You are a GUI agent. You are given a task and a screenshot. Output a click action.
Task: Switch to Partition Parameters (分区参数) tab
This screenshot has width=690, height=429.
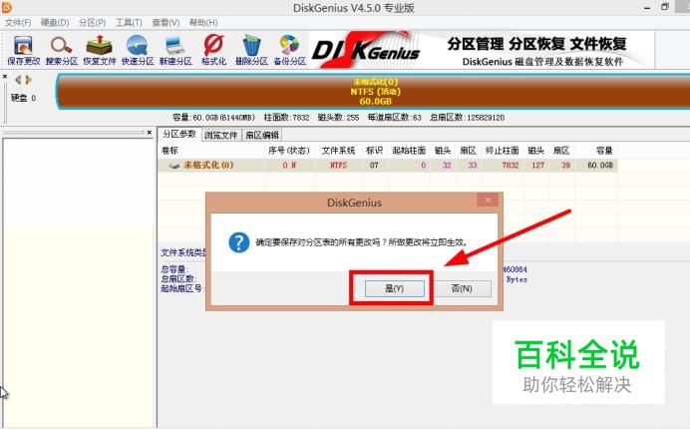[179, 134]
